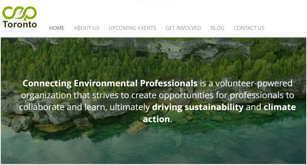Image resolution: width=307 pixels, height=165 pixels.
Task: Select GET INVOLVED from the nav bar
Action: (x=183, y=28)
